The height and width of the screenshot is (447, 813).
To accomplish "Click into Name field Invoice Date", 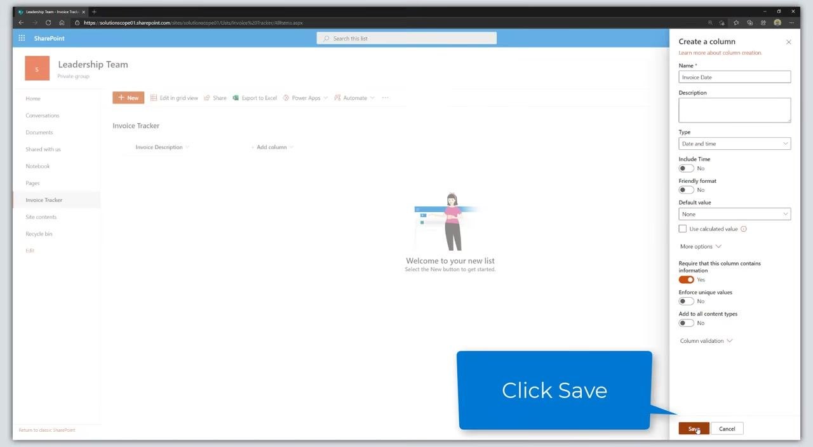I will 735,77.
